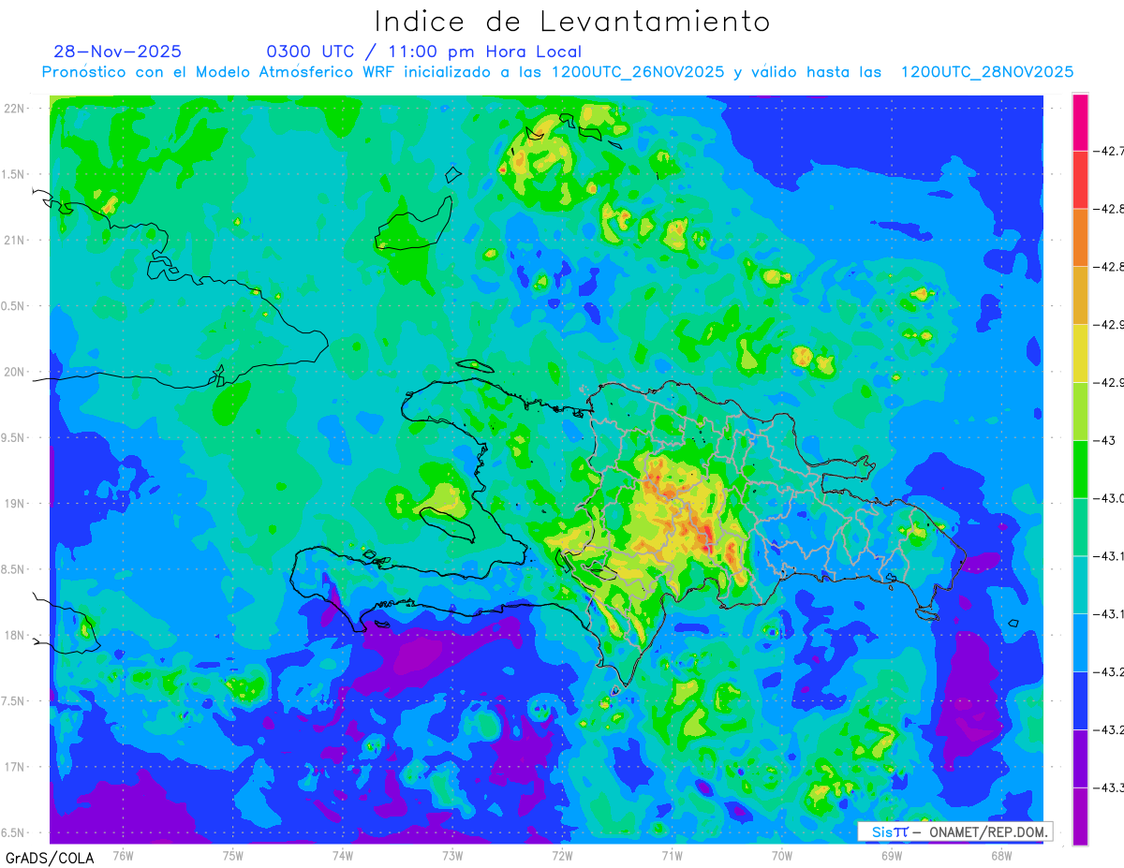Click the "17N" latitude label
The image size is (1124, 868).
point(15,768)
